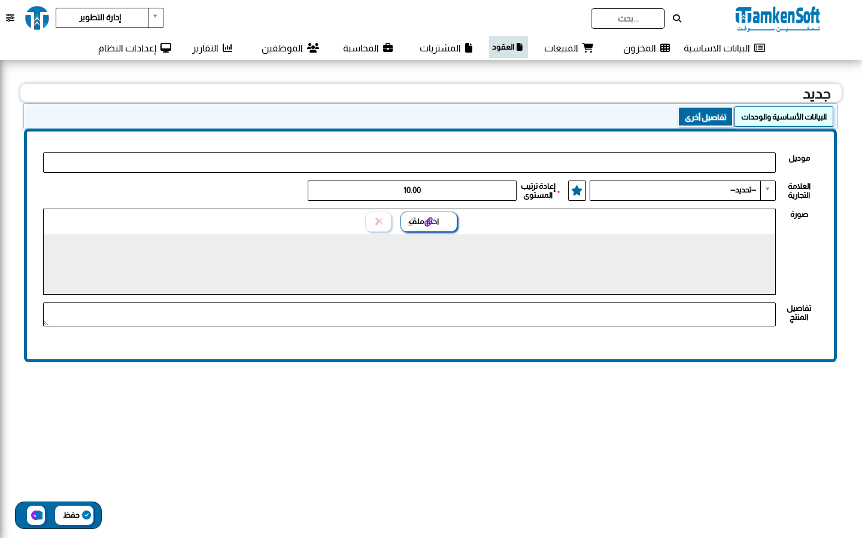
Task: Click the circular T logo icon
Action: coord(37,18)
